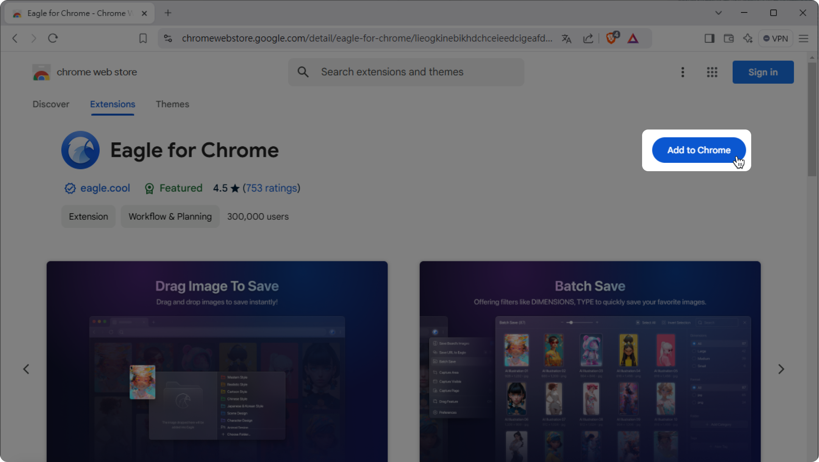The width and height of the screenshot is (819, 462).
Task: Click the search magnifier icon
Action: [303, 72]
